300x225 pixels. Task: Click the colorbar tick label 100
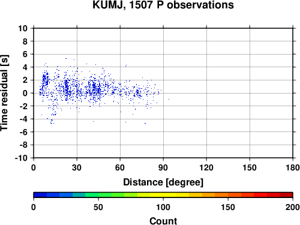tap(163, 207)
